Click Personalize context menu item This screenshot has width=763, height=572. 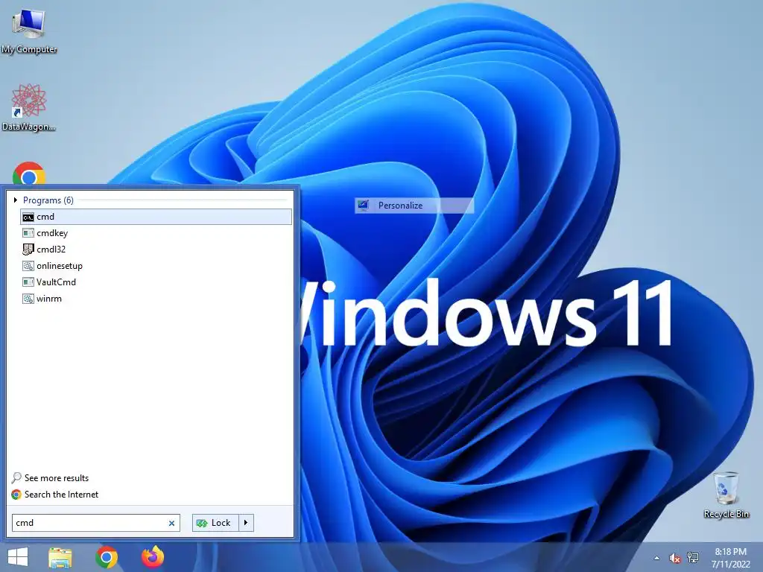coord(414,206)
